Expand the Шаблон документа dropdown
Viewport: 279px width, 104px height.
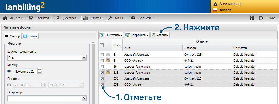[x=84, y=58]
